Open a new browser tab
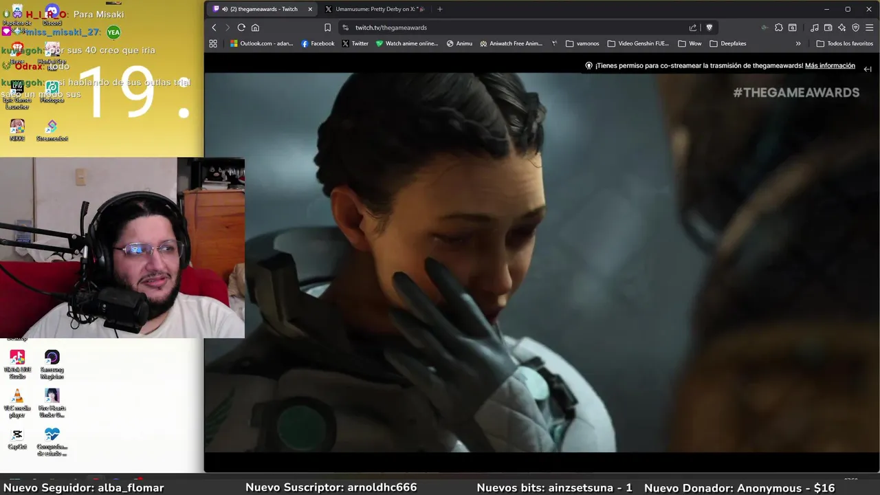880x495 pixels. tap(440, 9)
